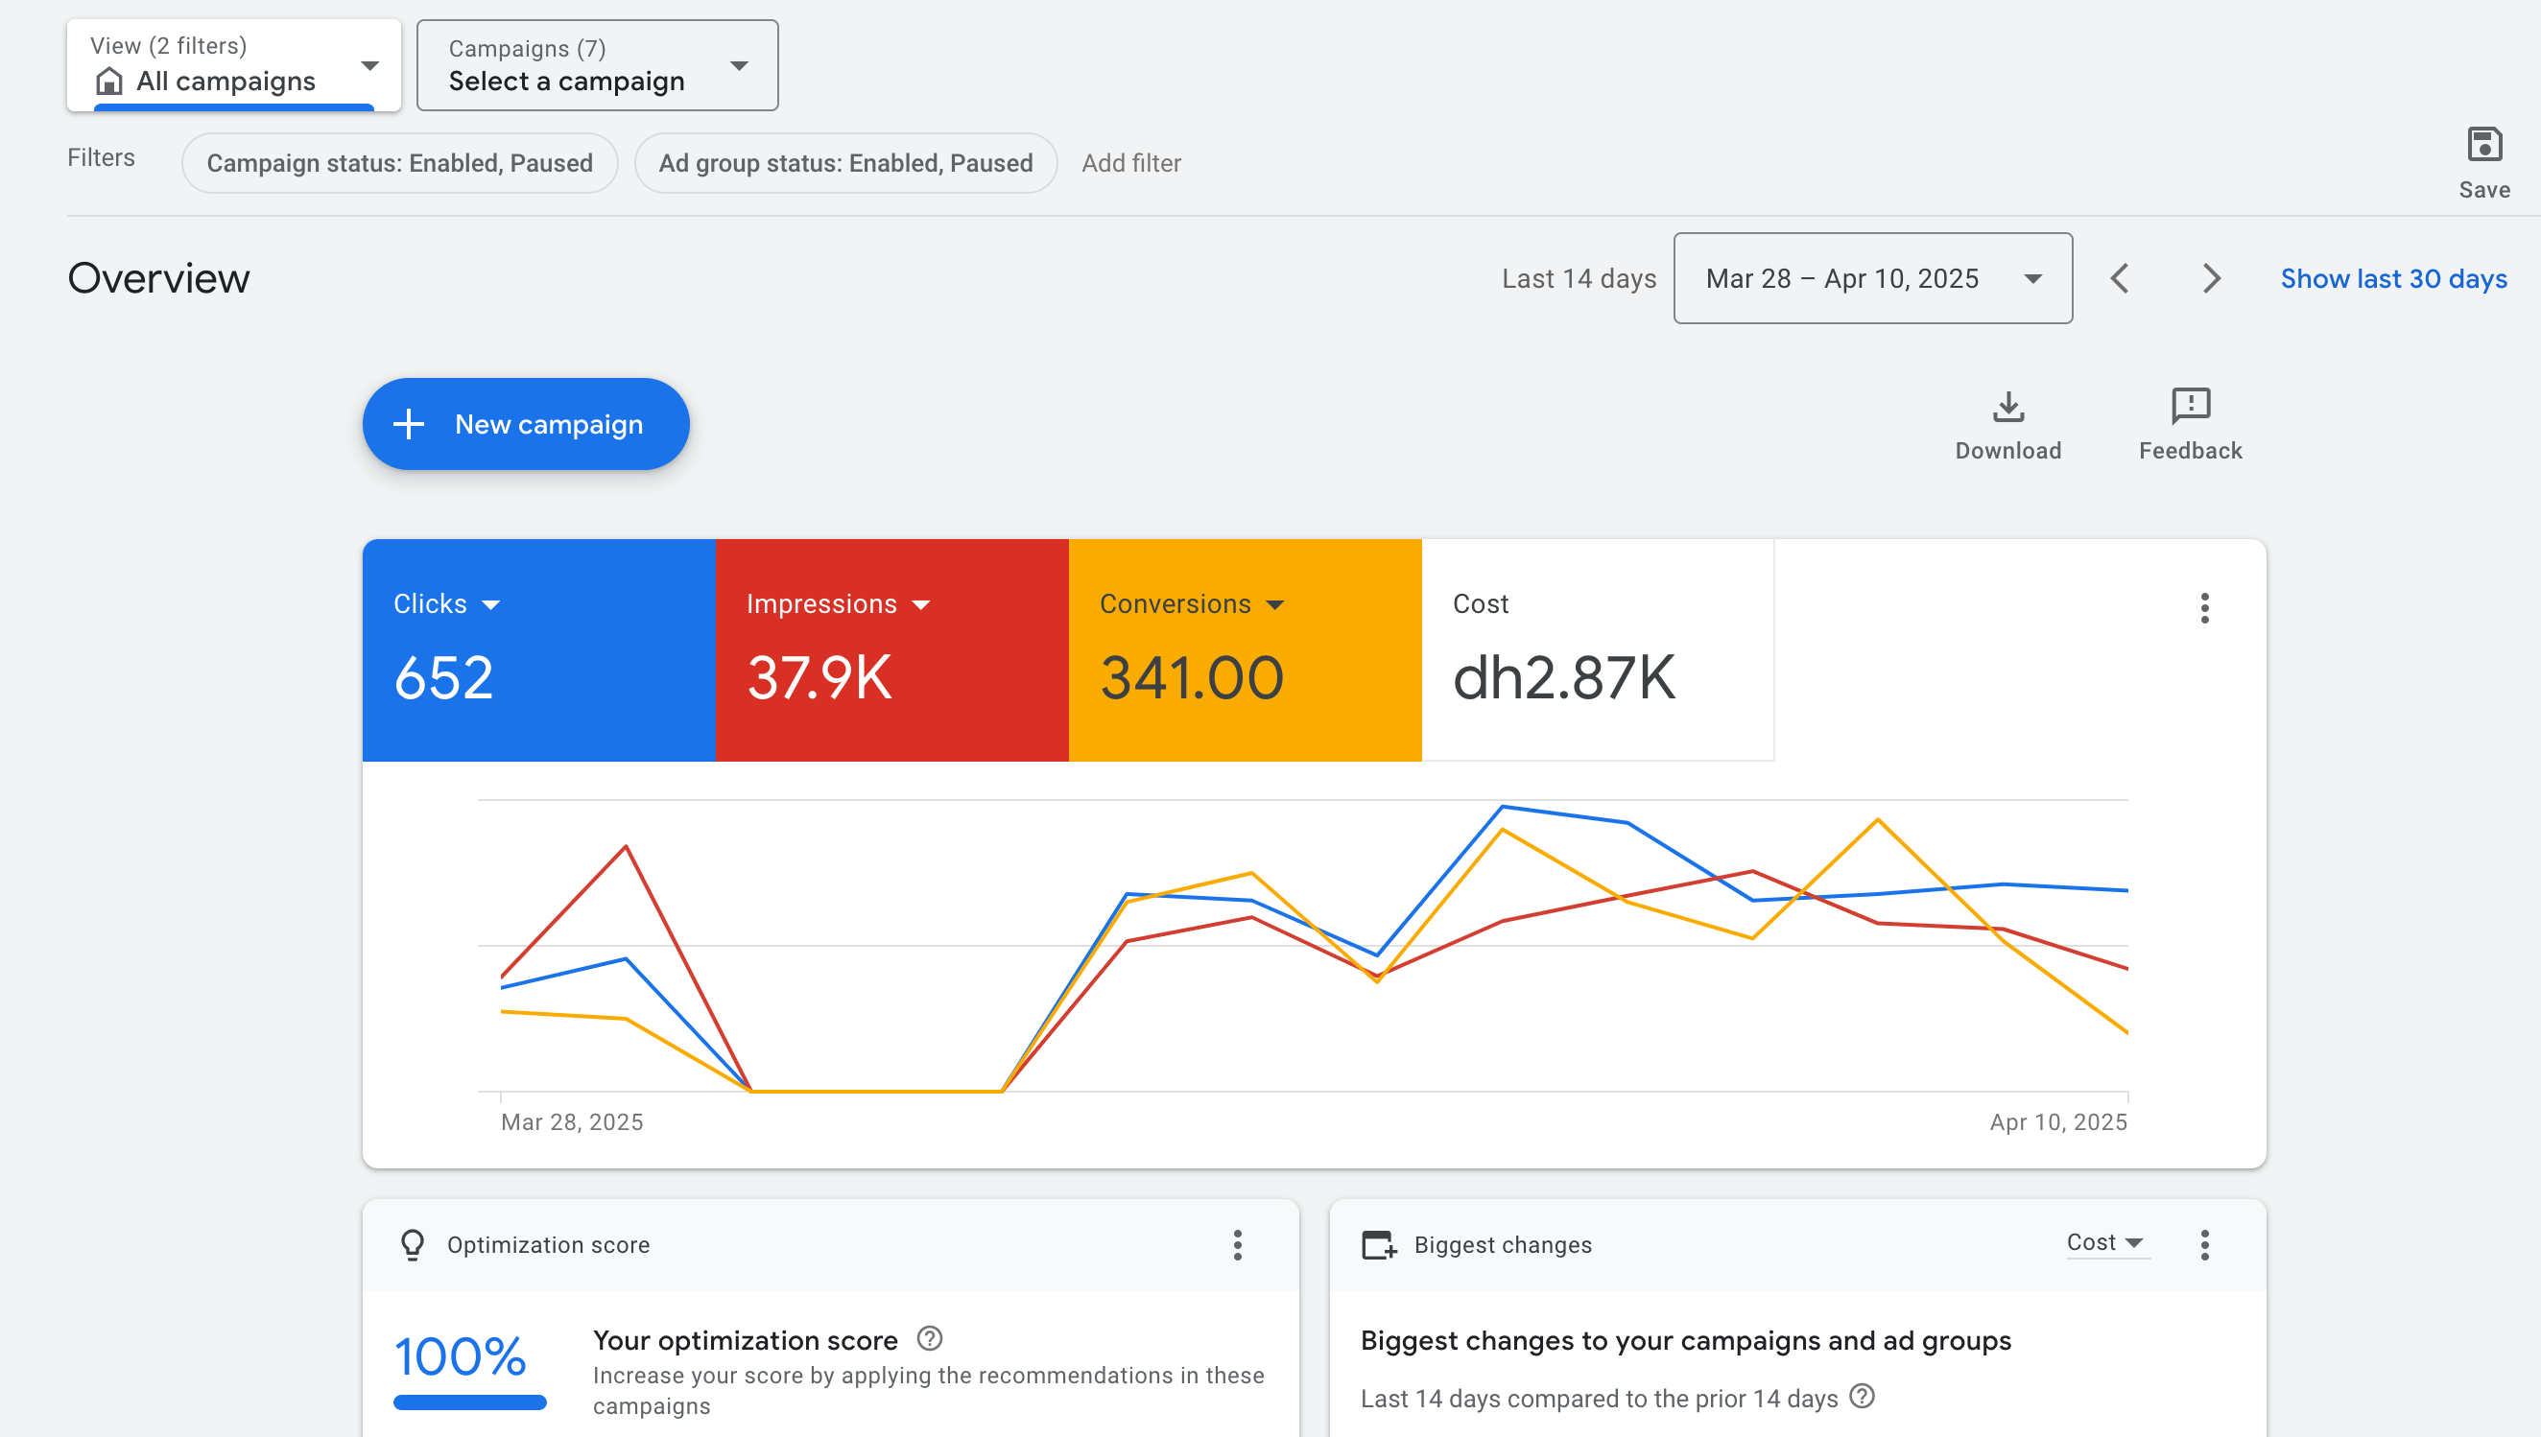This screenshot has width=2541, height=1437.
Task: Select the Clicks metric tile
Action: (538, 649)
